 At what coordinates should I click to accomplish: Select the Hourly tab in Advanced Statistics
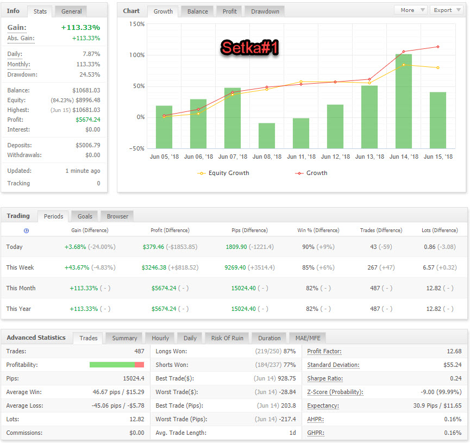point(160,338)
